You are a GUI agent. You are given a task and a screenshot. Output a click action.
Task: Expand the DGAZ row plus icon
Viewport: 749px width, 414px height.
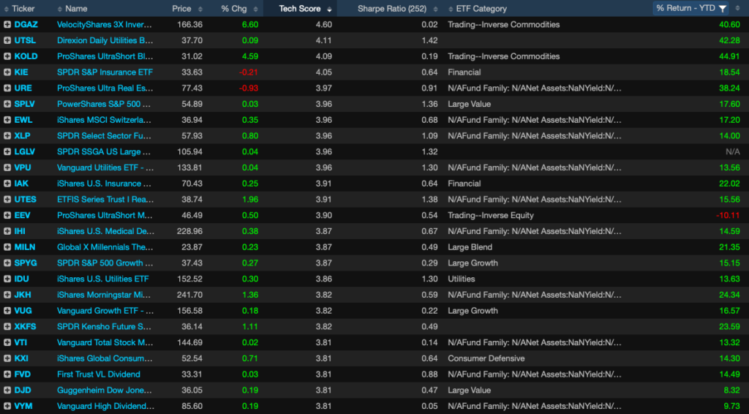(x=7, y=25)
